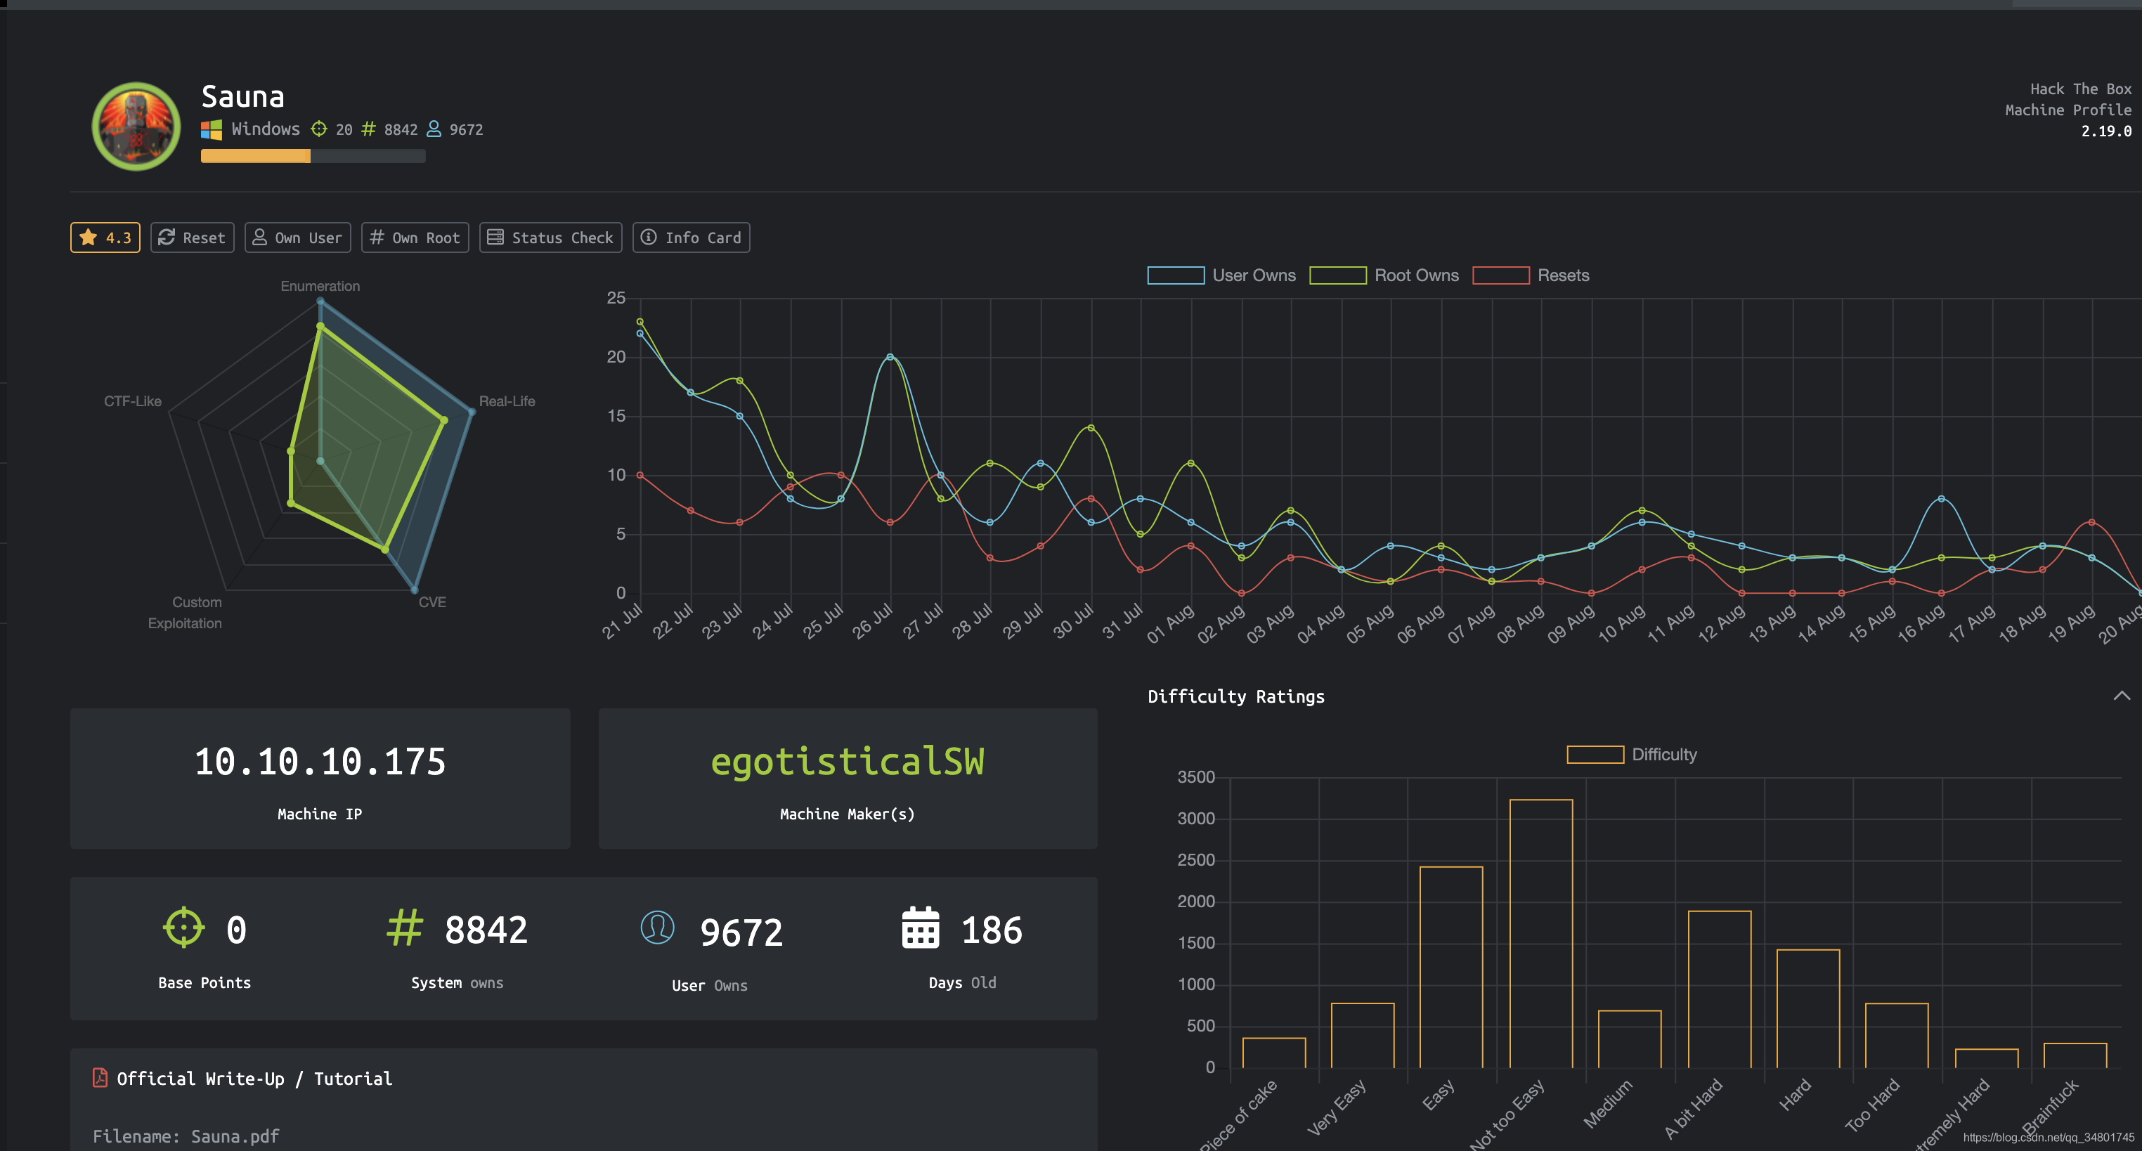Click the user icon beside 9672 in header
The width and height of the screenshot is (2142, 1151).
tap(434, 129)
